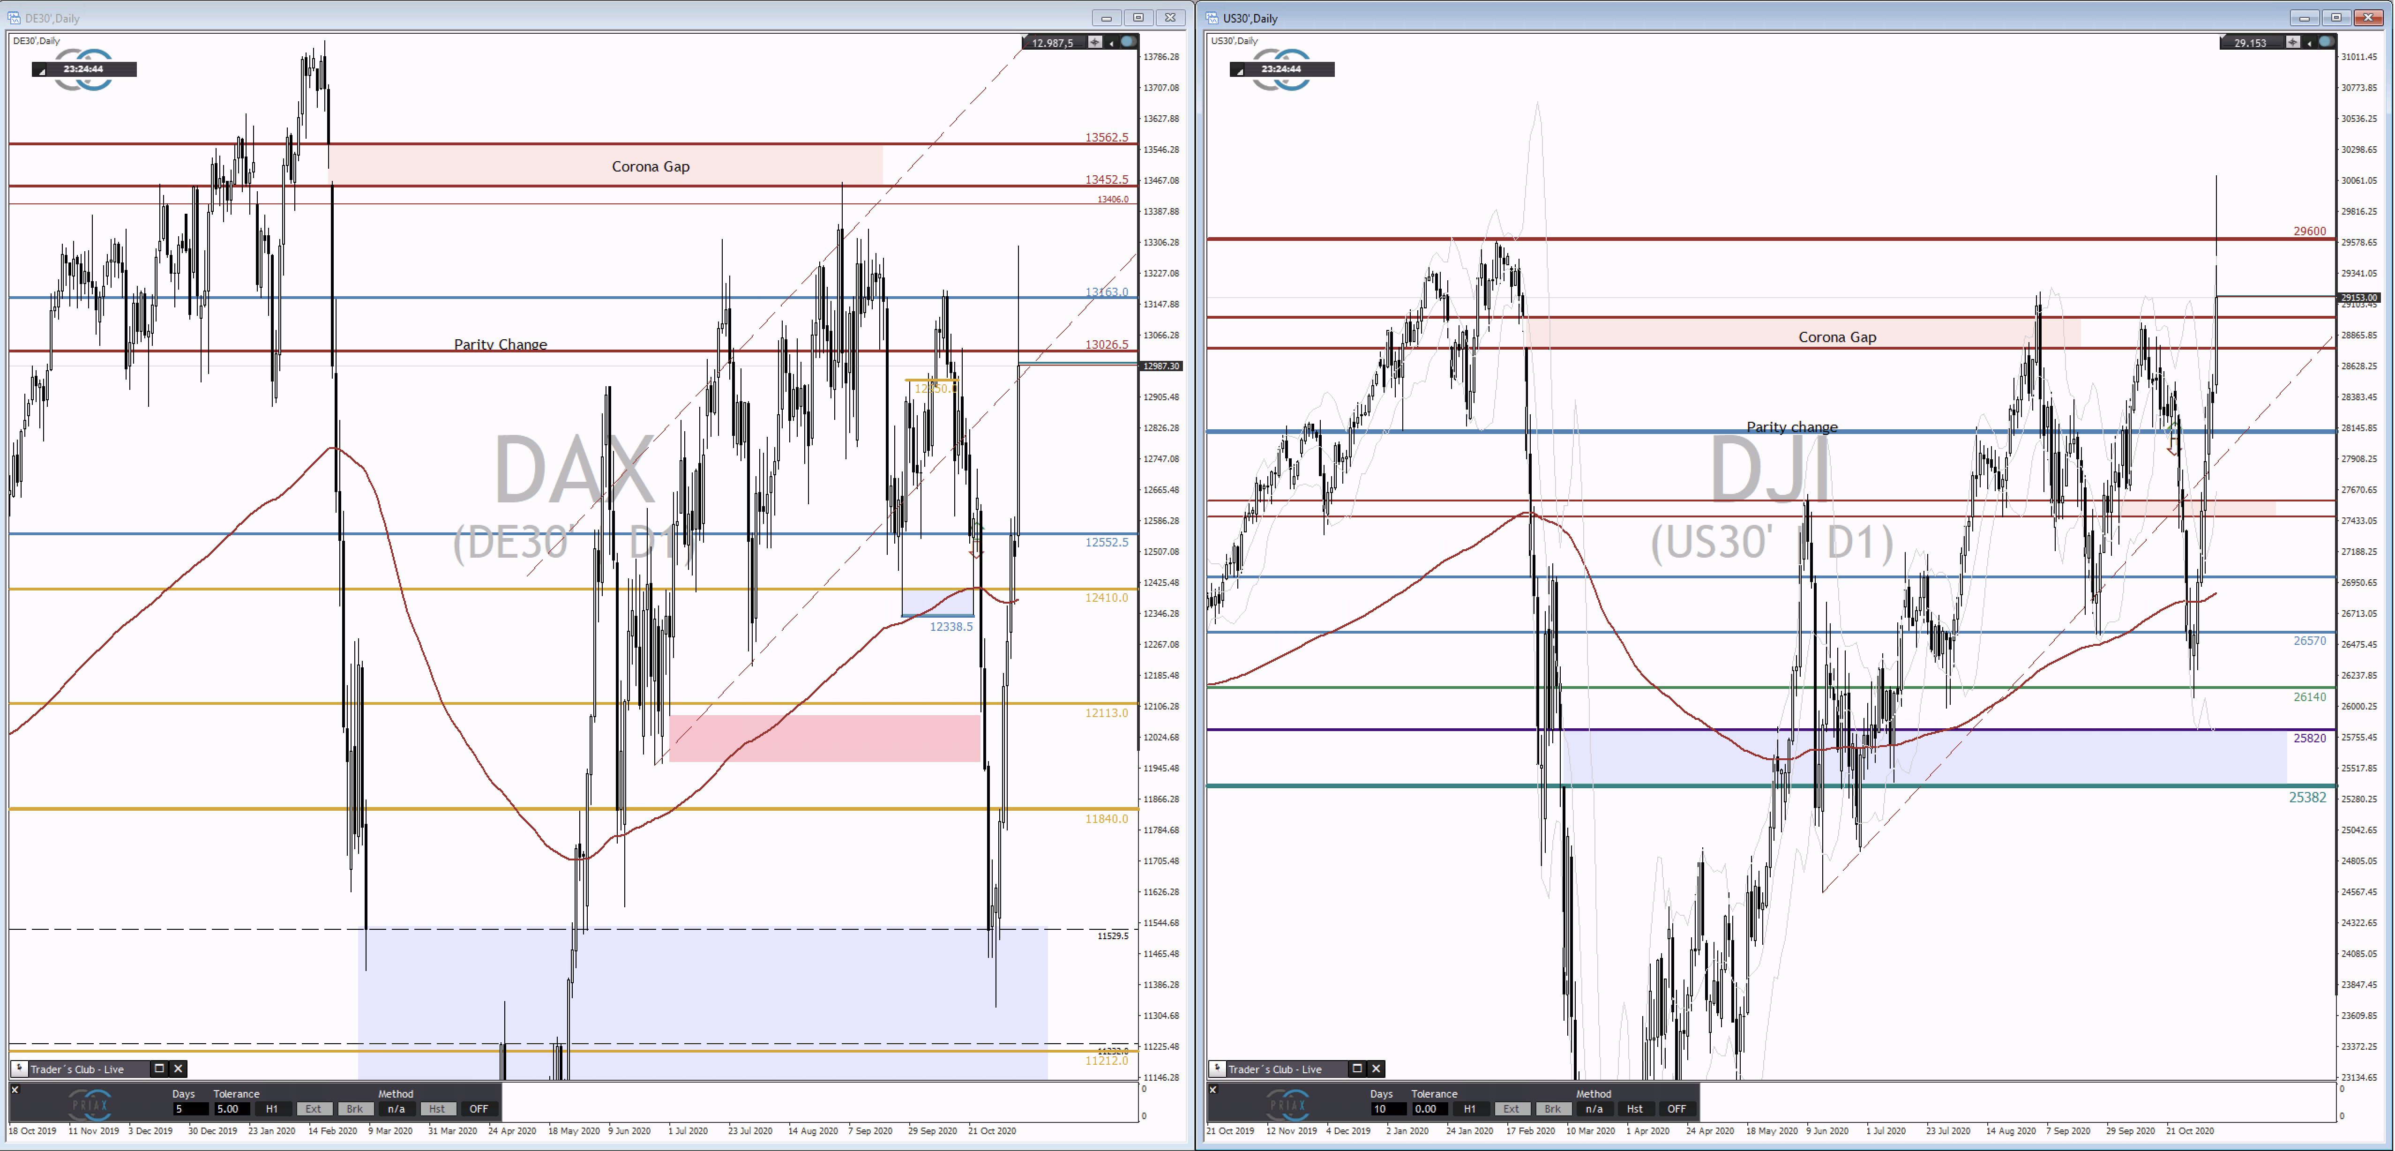
Task: Minimize the US30 Daily chart window
Action: [2304, 18]
